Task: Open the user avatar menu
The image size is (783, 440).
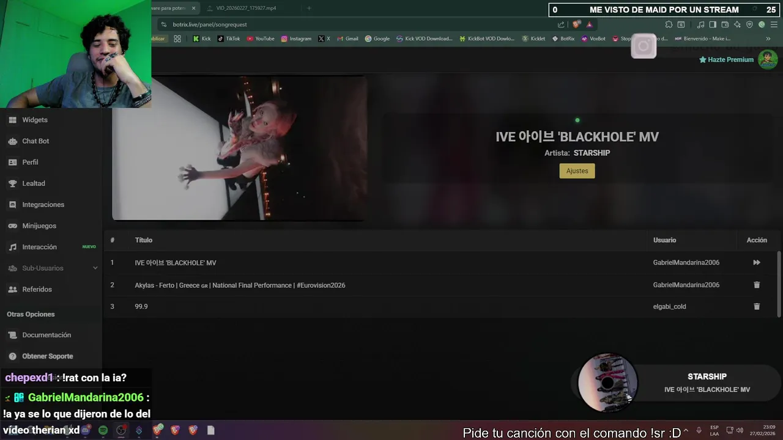Action: tap(768, 59)
